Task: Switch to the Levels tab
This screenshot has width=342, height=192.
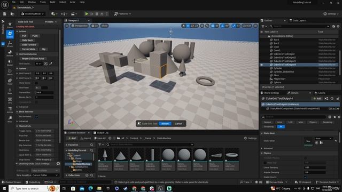Action: click(x=320, y=93)
